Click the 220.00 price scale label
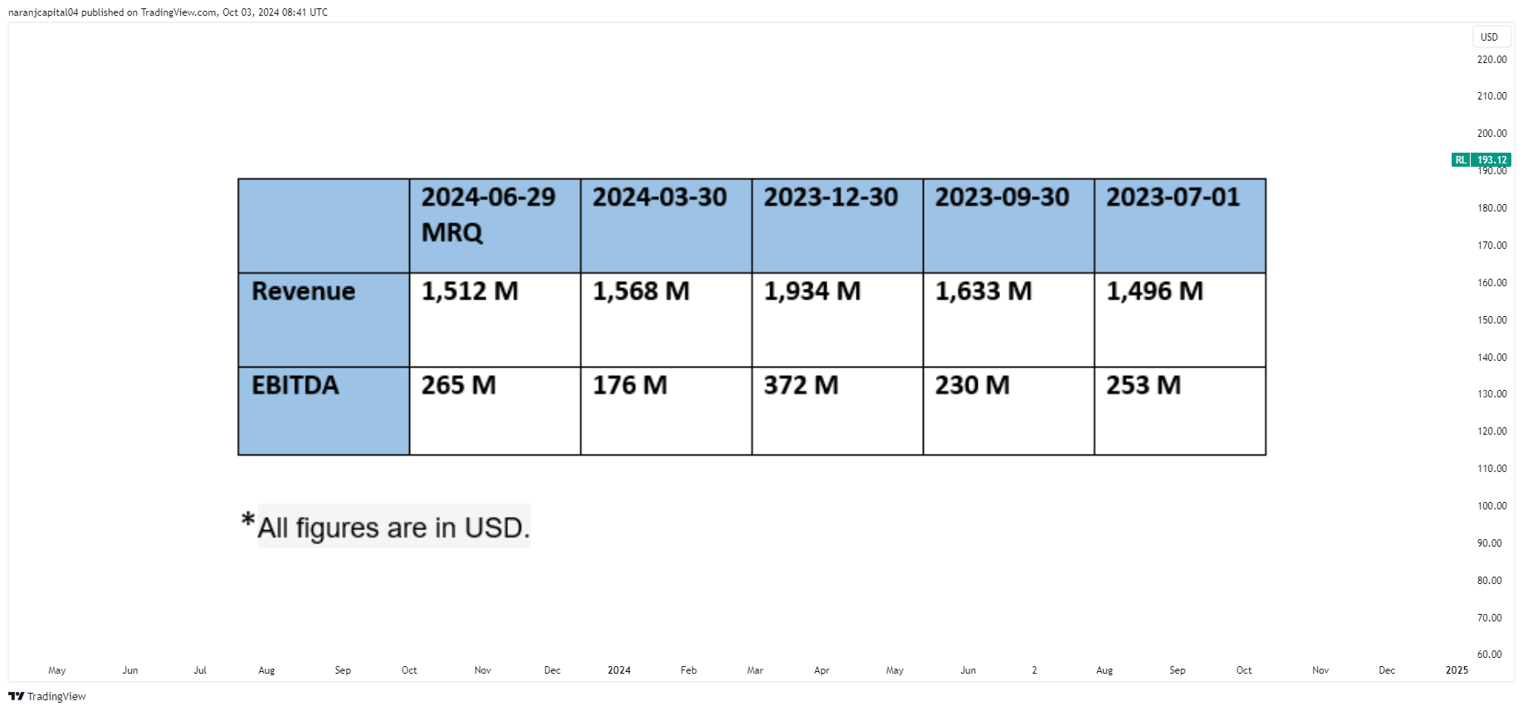This screenshot has height=711, width=1523. pos(1491,60)
